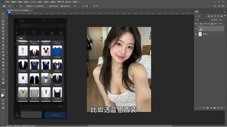Open the 文字 menu

33,2
